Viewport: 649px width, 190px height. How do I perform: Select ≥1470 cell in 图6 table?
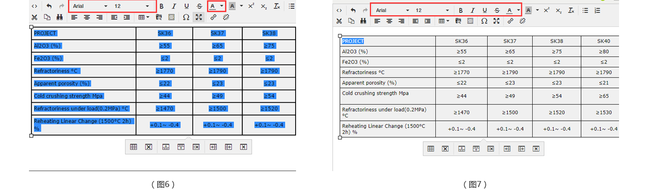coord(164,108)
